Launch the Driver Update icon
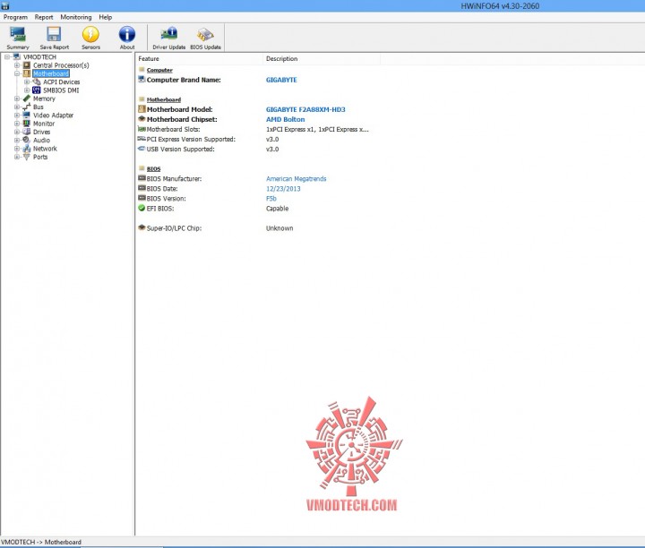This screenshot has height=548, width=645. 168,34
